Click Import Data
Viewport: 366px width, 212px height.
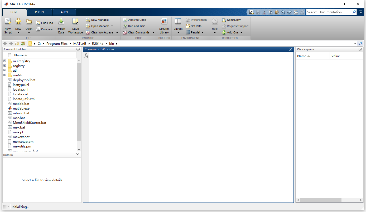point(61,26)
